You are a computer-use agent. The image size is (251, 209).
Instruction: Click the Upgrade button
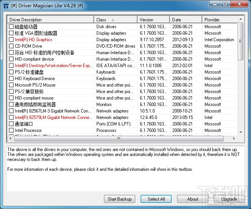pos(229,199)
